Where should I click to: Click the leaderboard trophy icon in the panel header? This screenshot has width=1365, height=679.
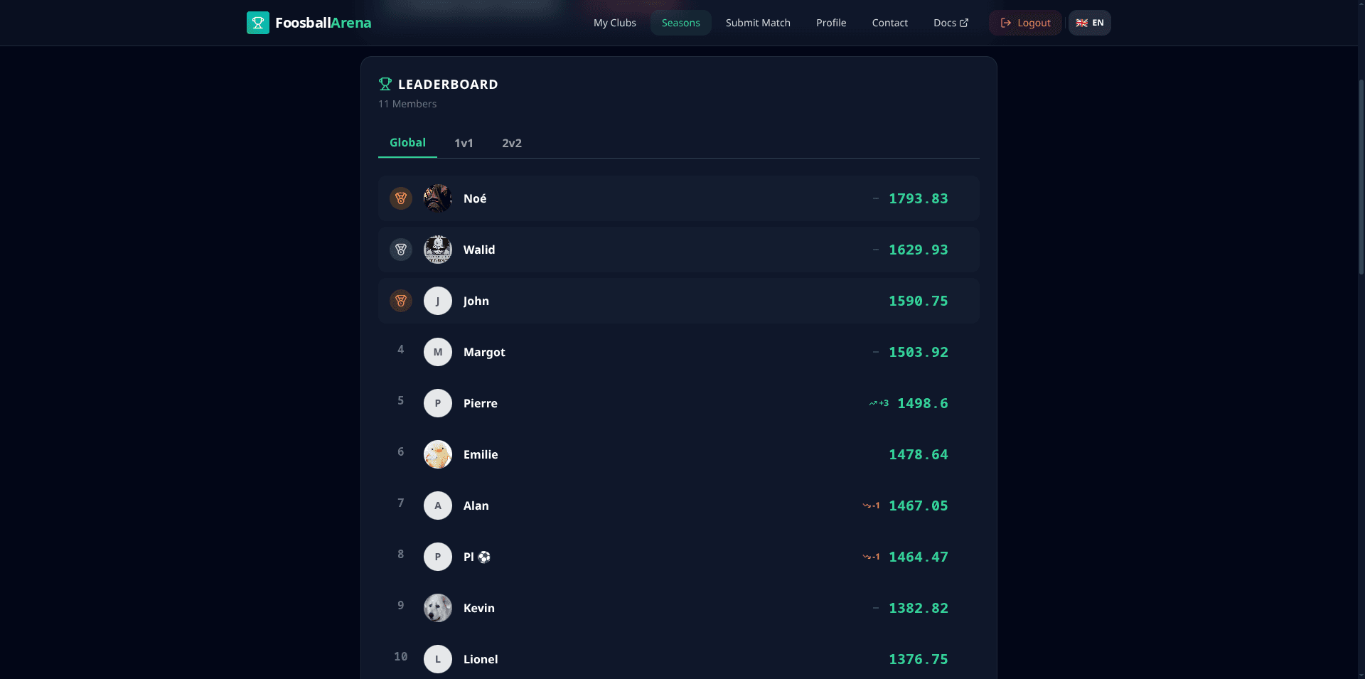click(x=385, y=83)
